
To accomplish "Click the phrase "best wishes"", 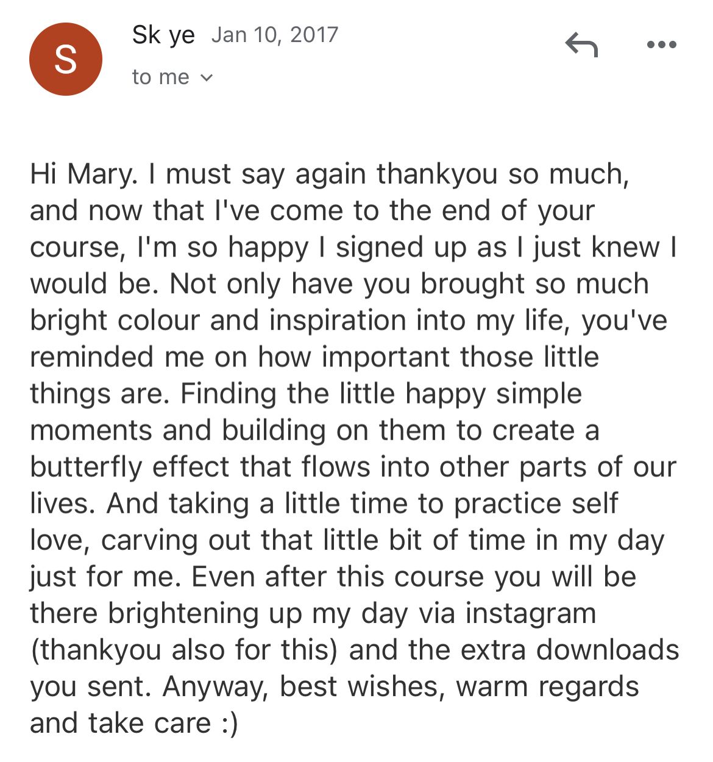I will tap(359, 686).
